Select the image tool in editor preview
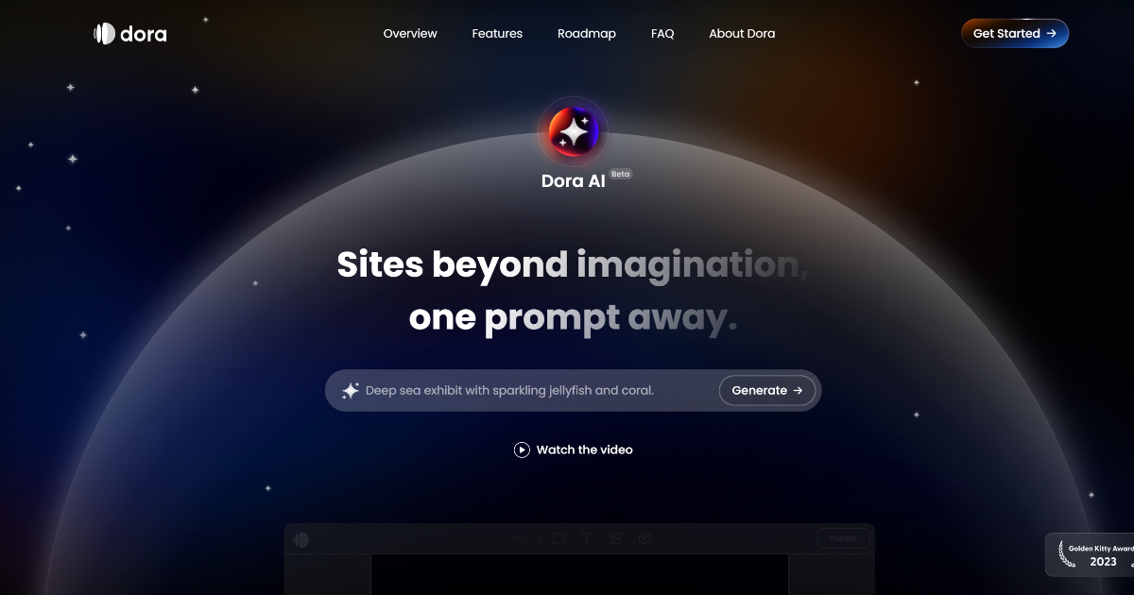The height and width of the screenshot is (595, 1134). (x=616, y=538)
